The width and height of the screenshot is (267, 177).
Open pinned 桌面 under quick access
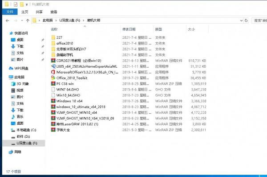[20, 40]
